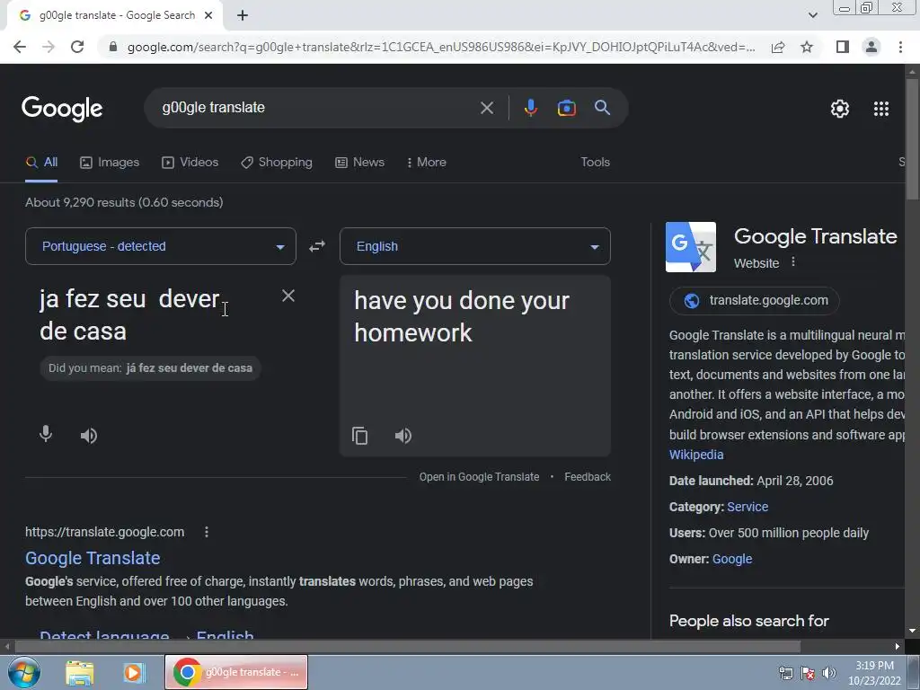This screenshot has width=920, height=690.
Task: Open knowledge panel more options
Action: tap(793, 262)
